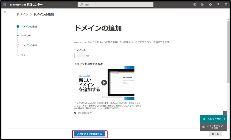Click フィードバックを送信 button
231x140 pixels.
213,127
